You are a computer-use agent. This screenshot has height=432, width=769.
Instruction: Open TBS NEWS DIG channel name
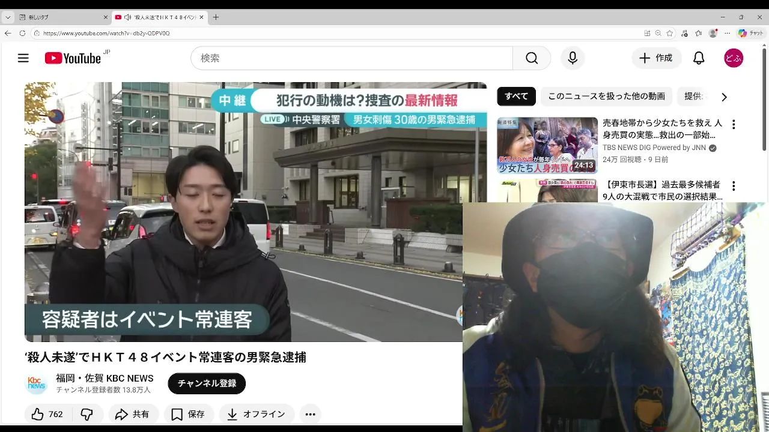pos(654,148)
